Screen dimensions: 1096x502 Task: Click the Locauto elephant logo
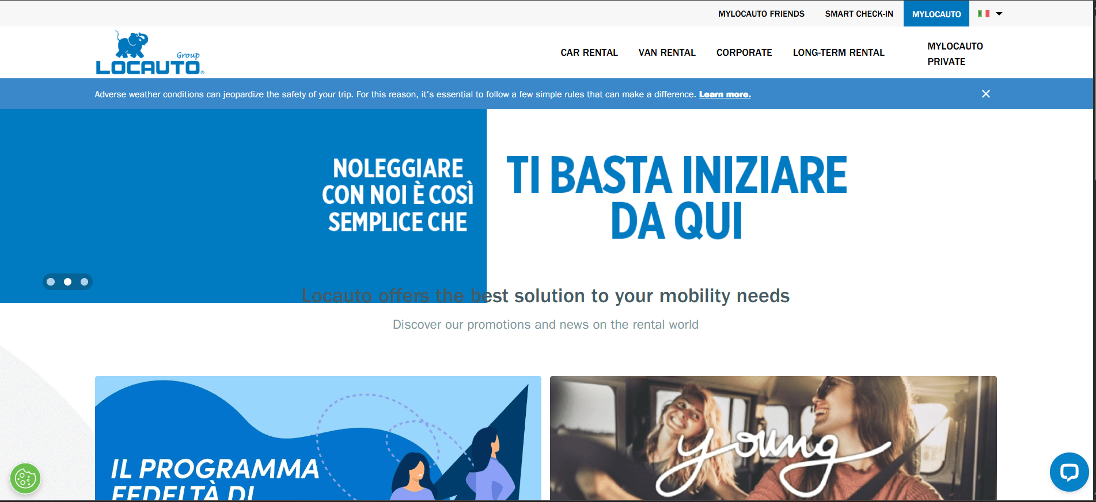150,53
